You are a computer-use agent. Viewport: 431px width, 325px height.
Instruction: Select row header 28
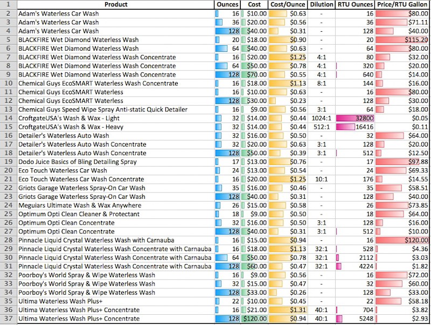9,240
